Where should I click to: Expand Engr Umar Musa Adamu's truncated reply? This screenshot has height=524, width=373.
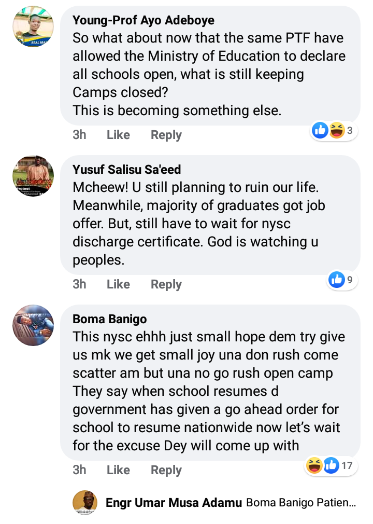[x=301, y=503]
